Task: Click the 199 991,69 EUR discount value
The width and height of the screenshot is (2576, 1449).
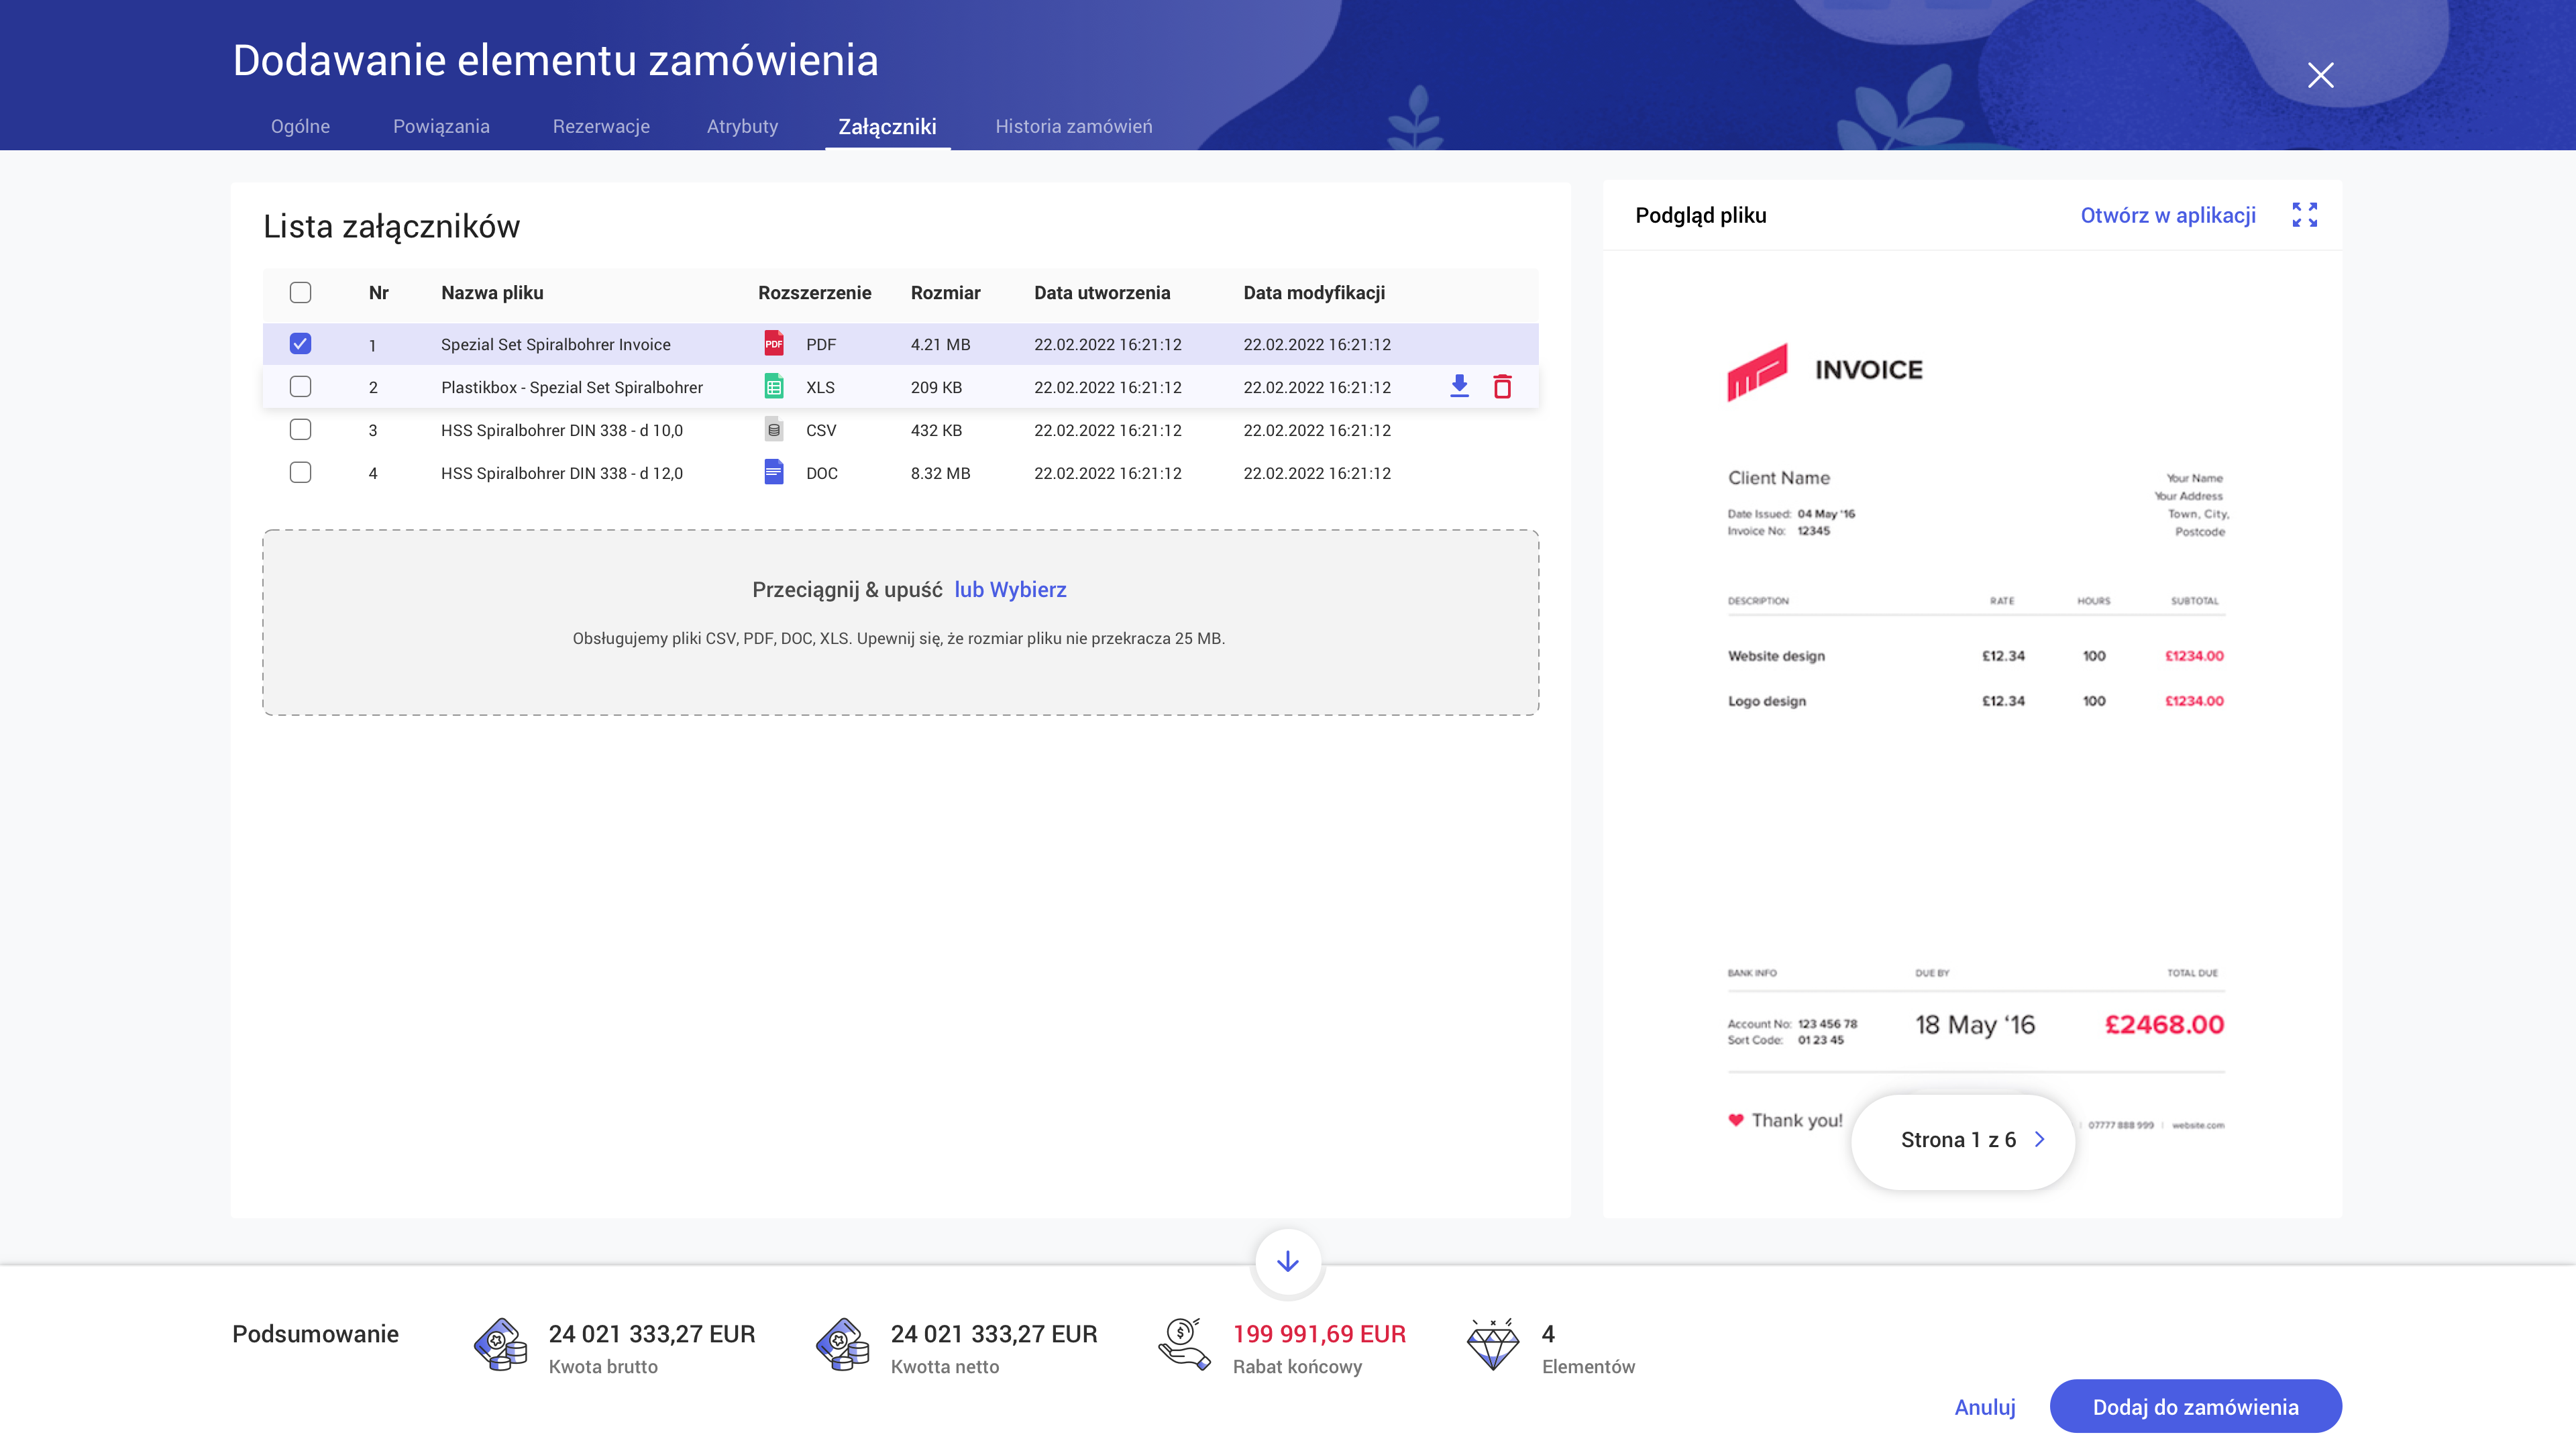Action: click(1319, 1334)
